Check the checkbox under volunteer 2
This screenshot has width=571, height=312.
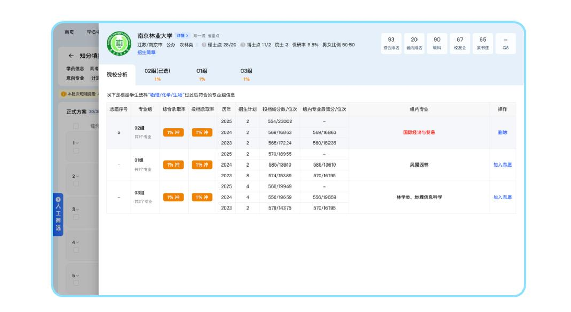pos(75,184)
